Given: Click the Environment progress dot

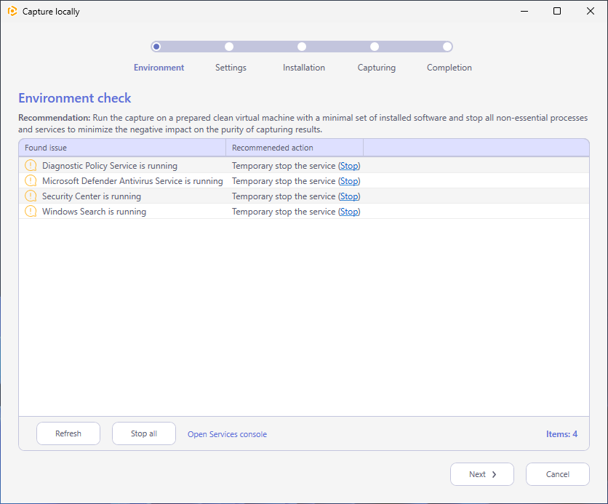Looking at the screenshot, I should [x=156, y=47].
